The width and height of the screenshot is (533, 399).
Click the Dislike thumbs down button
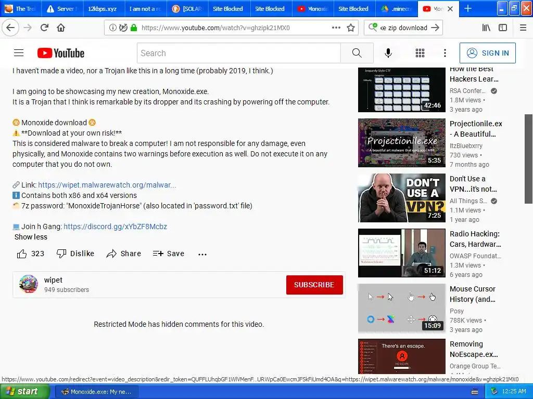[75, 254]
